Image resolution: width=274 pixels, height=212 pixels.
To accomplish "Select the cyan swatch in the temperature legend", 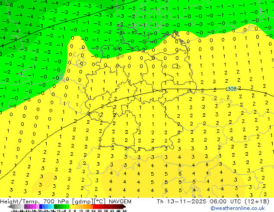I will coord(52,206).
